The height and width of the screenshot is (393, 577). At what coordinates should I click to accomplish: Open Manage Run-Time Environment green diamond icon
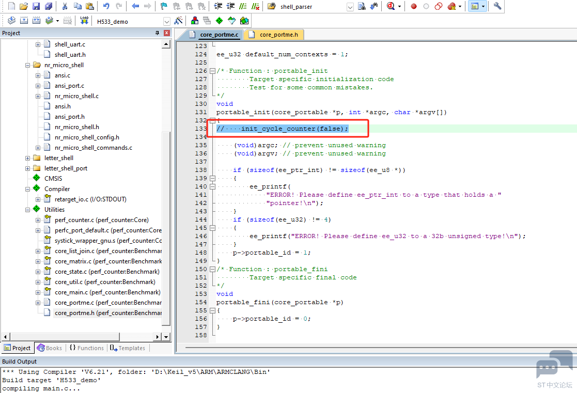(x=220, y=21)
